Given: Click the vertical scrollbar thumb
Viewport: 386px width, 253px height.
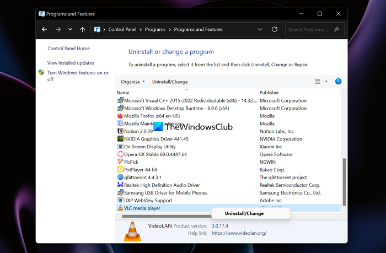Looking at the screenshot, I should click(x=344, y=182).
